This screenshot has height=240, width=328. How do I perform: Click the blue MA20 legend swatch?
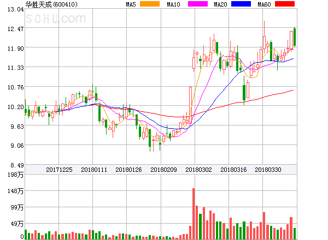pos(241,4)
